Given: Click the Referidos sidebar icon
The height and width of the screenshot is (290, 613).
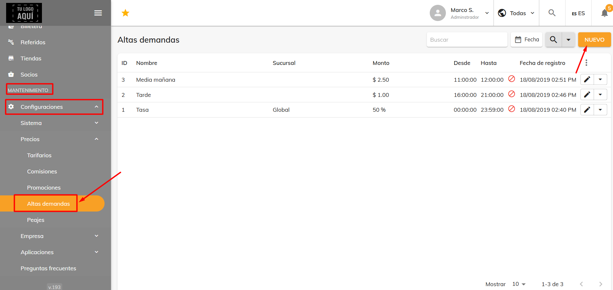Looking at the screenshot, I should pyautogui.click(x=11, y=42).
